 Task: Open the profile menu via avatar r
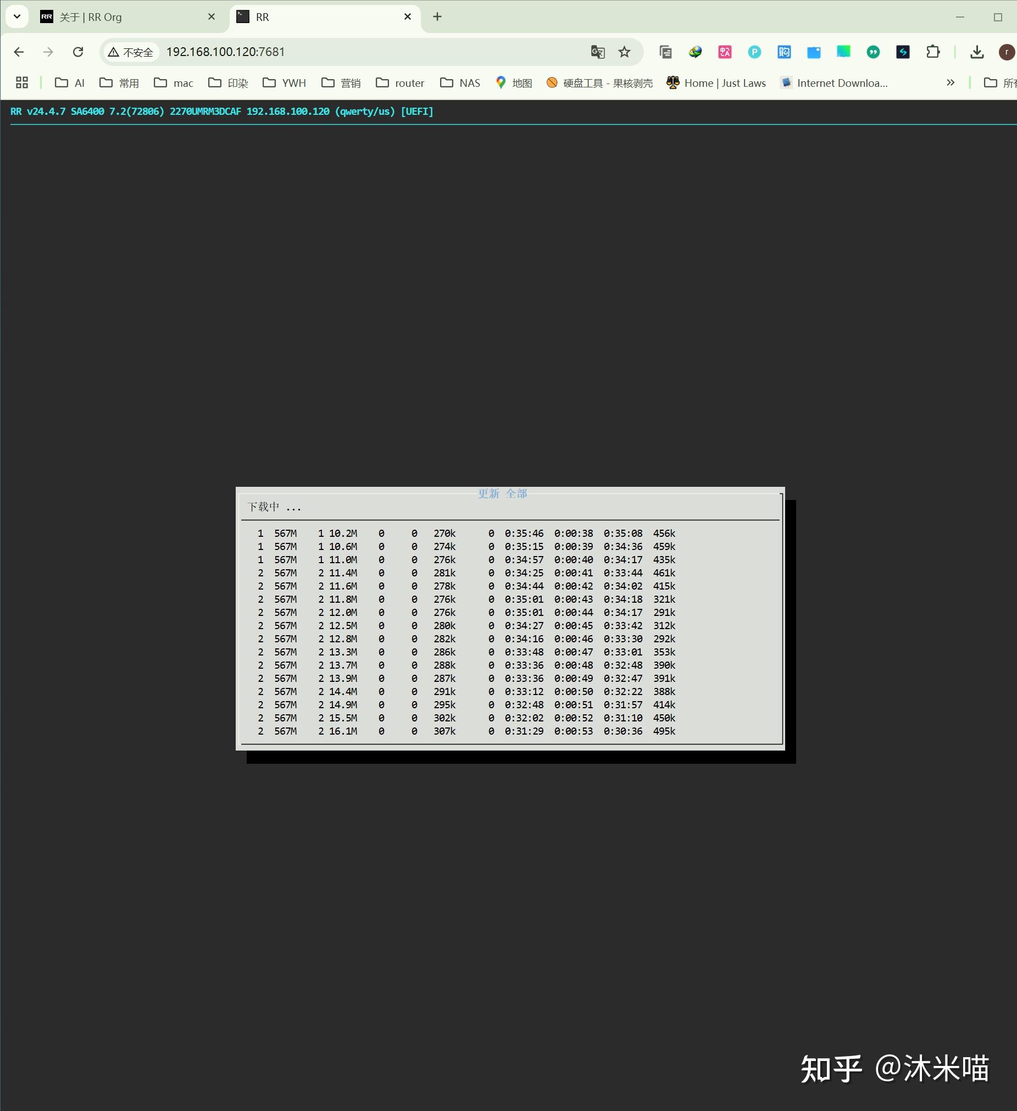point(1007,52)
